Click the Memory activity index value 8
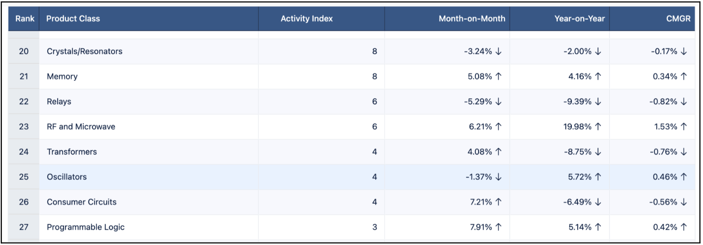The width and height of the screenshot is (703, 245). [374, 77]
